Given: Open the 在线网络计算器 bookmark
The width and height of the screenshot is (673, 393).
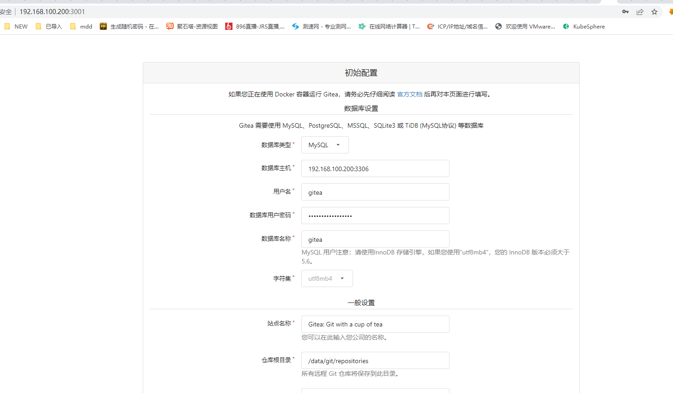Looking at the screenshot, I should tap(389, 26).
